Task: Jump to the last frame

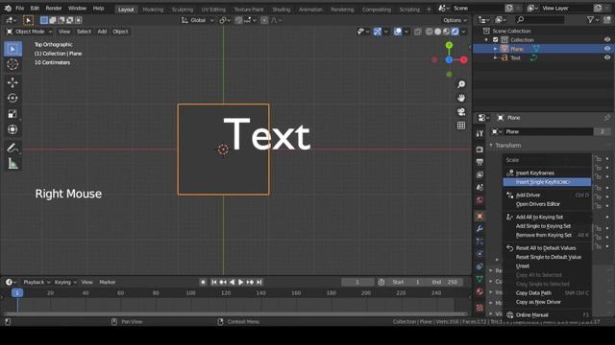Action: 258,282
